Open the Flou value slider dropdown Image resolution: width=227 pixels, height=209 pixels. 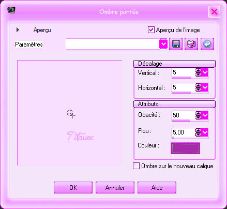pos(205,132)
